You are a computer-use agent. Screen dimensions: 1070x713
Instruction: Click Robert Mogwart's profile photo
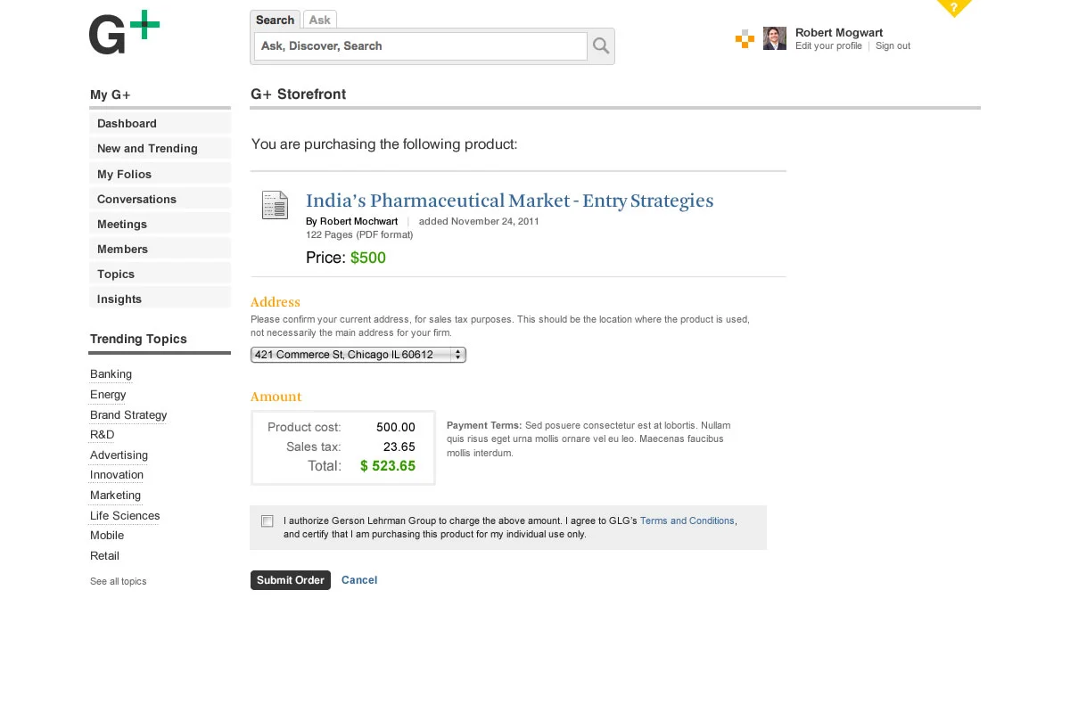coord(775,38)
